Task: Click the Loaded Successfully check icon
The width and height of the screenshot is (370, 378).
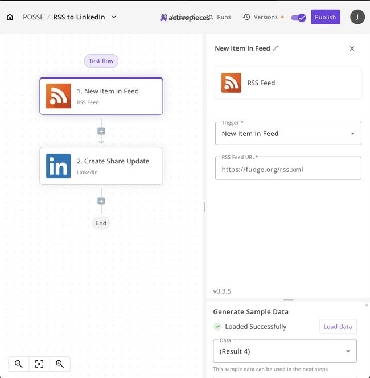Action: click(217, 326)
